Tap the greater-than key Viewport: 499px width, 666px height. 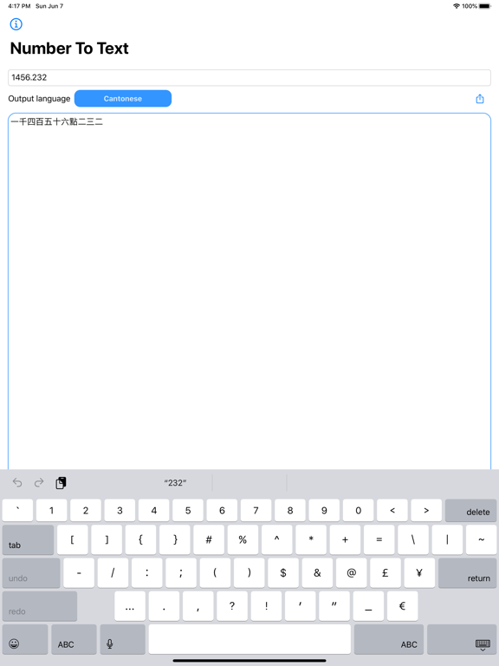coord(426,511)
